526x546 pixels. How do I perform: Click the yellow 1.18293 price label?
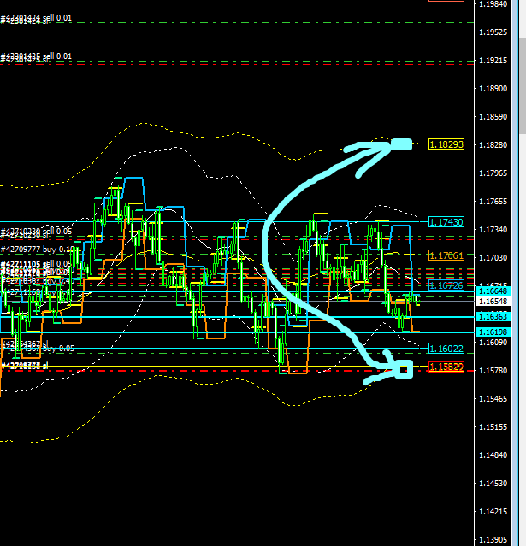click(x=446, y=144)
